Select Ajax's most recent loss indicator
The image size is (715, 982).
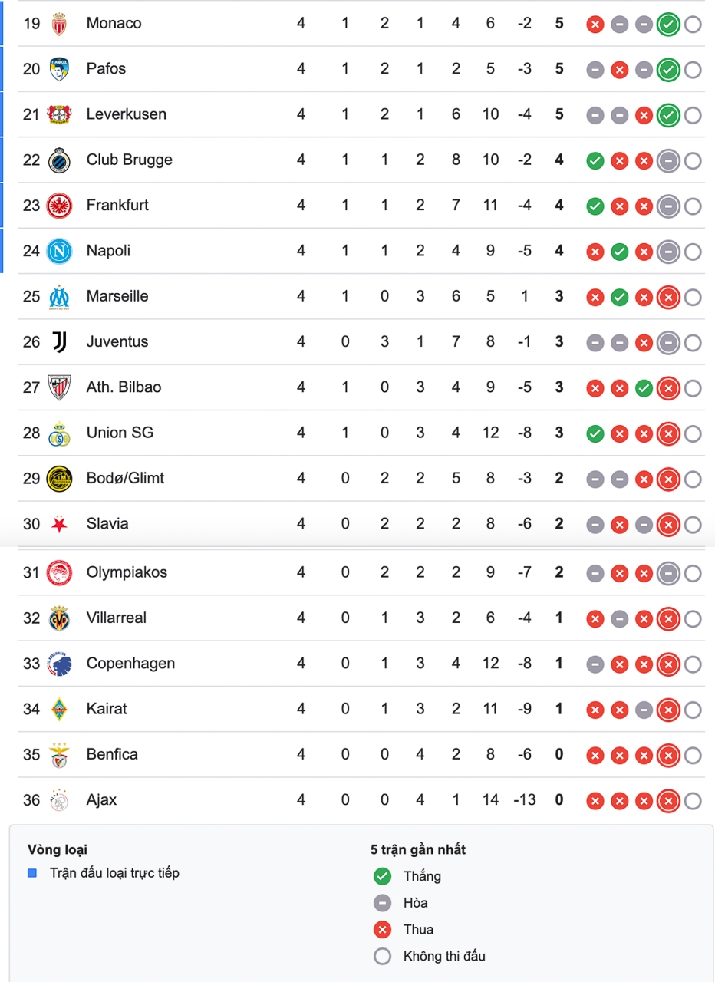pos(668,802)
